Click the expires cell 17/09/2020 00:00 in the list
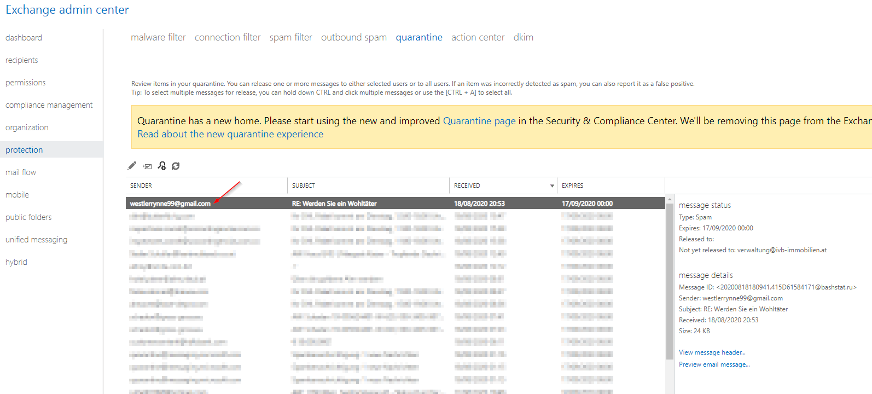Screen dimensions: 872x394 pos(587,204)
